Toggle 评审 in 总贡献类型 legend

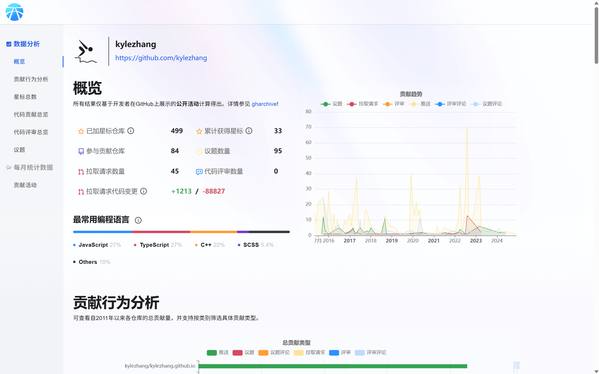(x=340, y=353)
